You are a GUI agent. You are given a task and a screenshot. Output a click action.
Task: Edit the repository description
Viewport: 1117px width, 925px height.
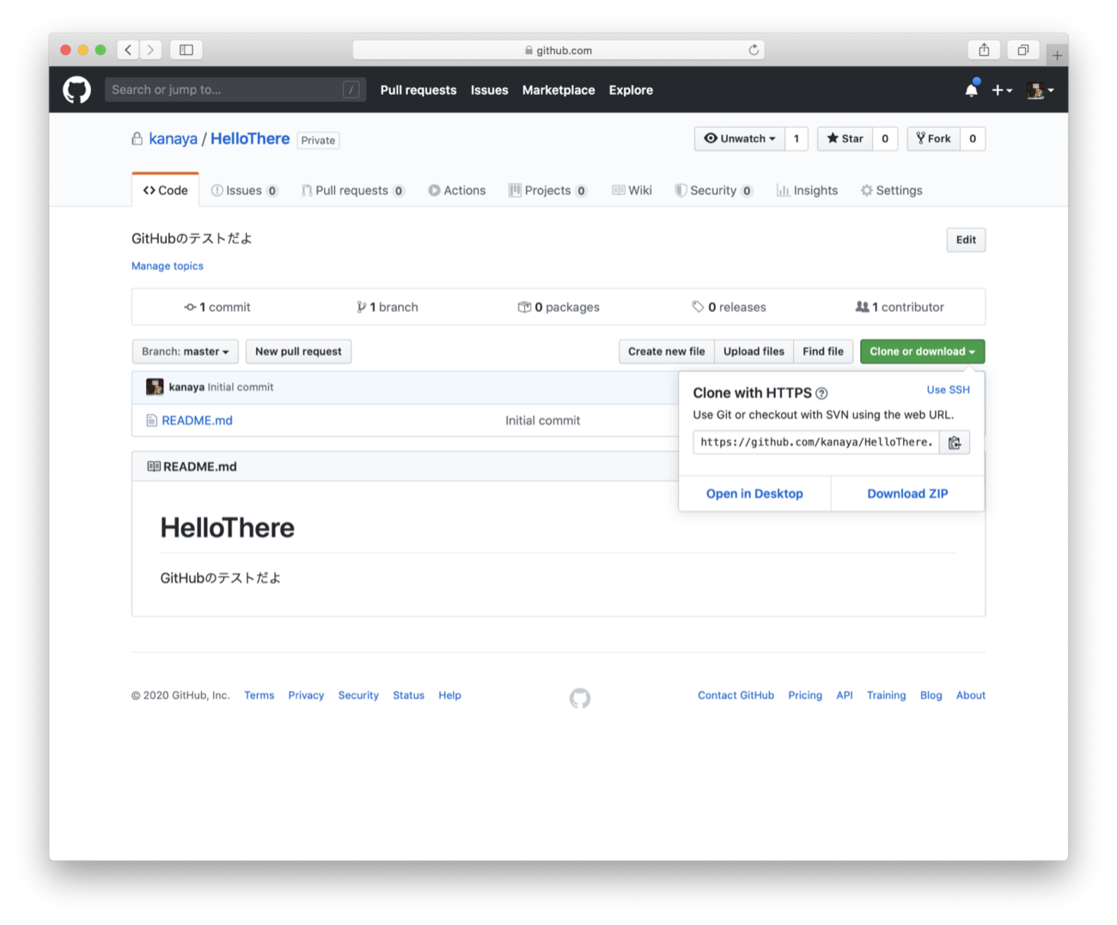pos(966,240)
